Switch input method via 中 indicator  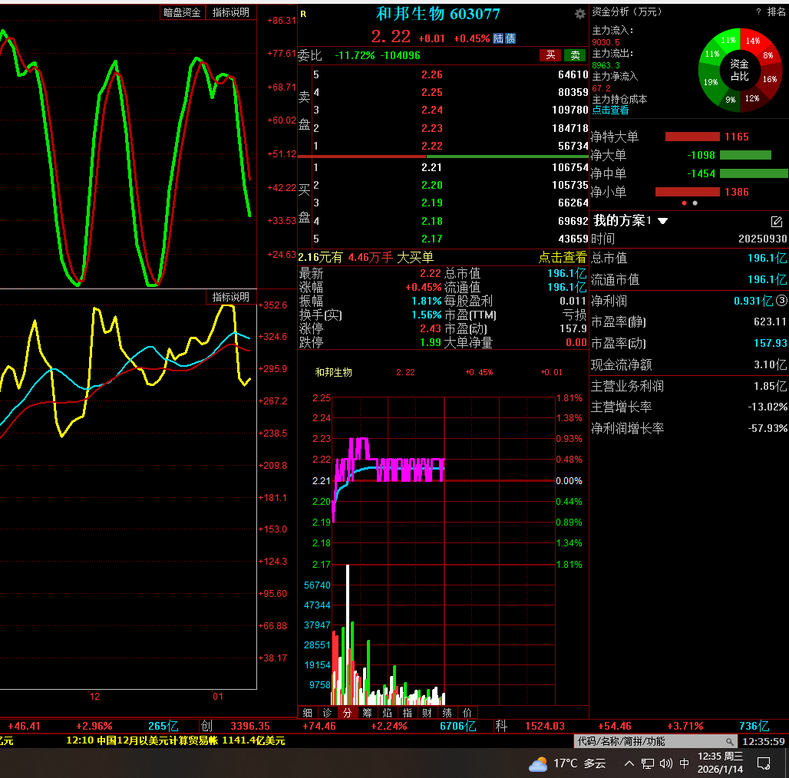[x=685, y=763]
